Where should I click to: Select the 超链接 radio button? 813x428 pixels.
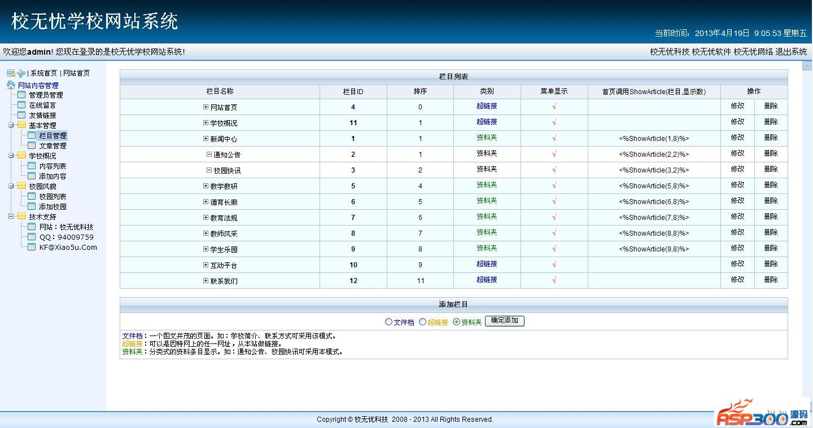(x=422, y=322)
